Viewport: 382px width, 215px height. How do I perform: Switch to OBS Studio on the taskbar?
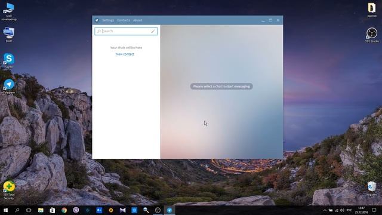pyautogui.click(x=158, y=210)
